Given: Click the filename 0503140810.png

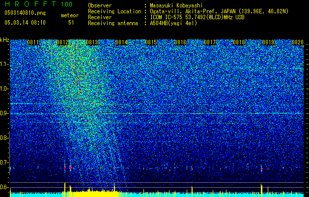Looking at the screenshot, I should point(25,13).
